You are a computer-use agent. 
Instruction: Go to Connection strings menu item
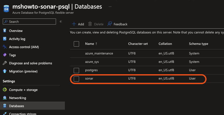pos(23,113)
